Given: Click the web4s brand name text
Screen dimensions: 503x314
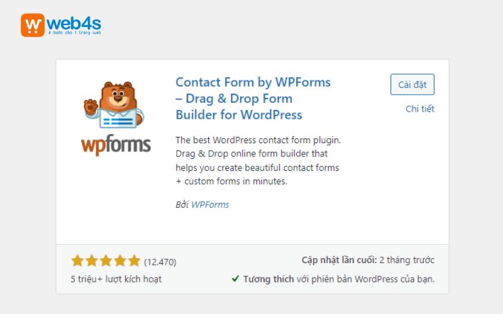Looking at the screenshot, I should coord(74,23).
